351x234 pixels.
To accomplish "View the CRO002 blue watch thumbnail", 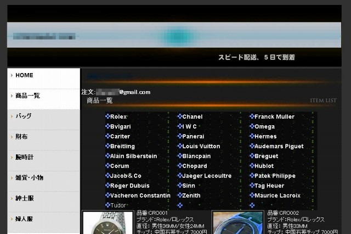I will click(x=237, y=223).
